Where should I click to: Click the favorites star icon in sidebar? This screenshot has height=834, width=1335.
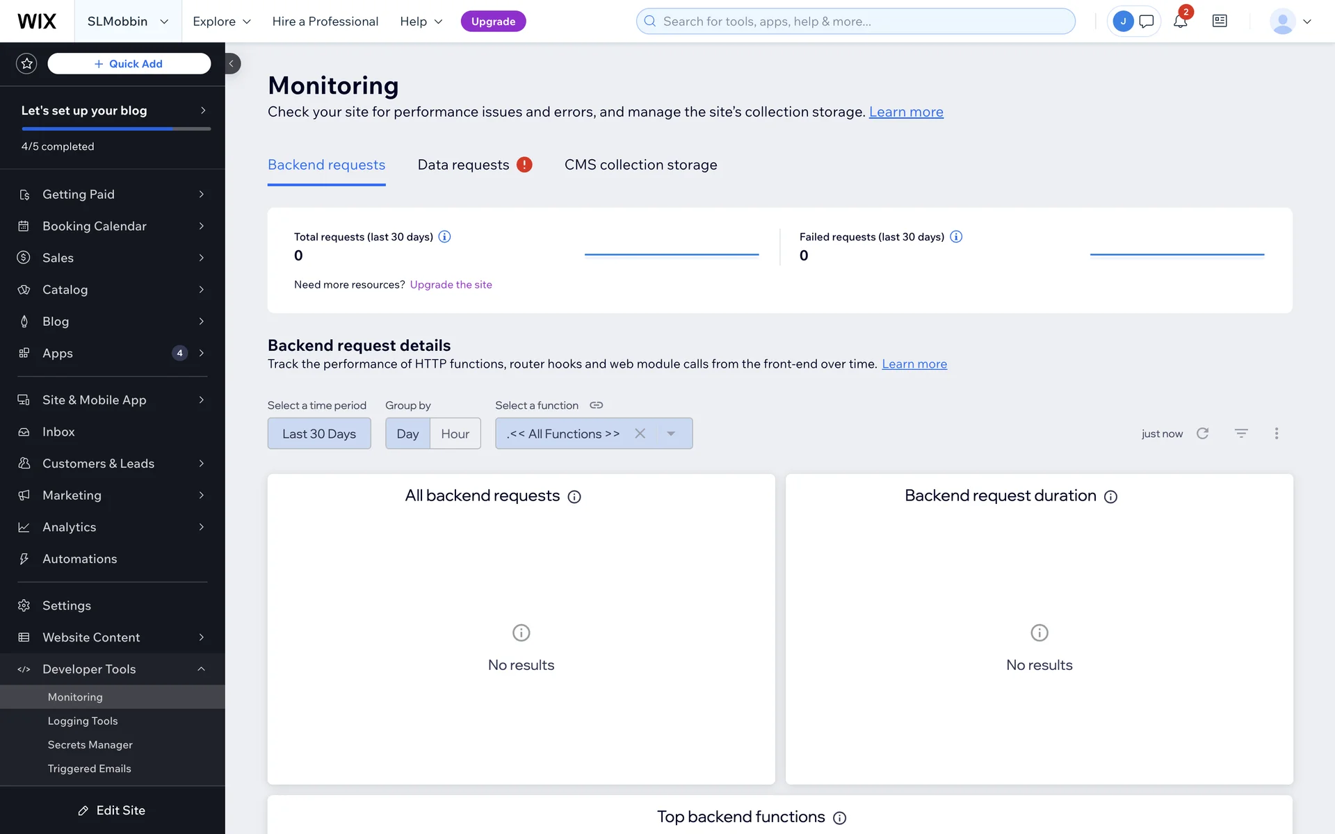pyautogui.click(x=26, y=64)
